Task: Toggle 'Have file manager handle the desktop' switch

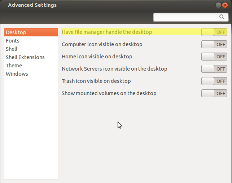Action: (214, 32)
